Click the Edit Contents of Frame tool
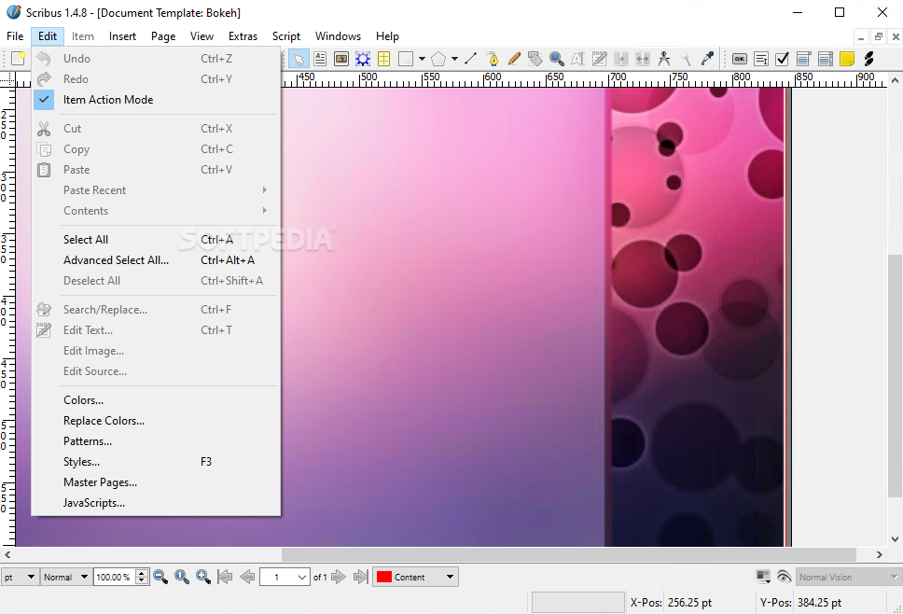The image size is (903, 614). coord(577,59)
